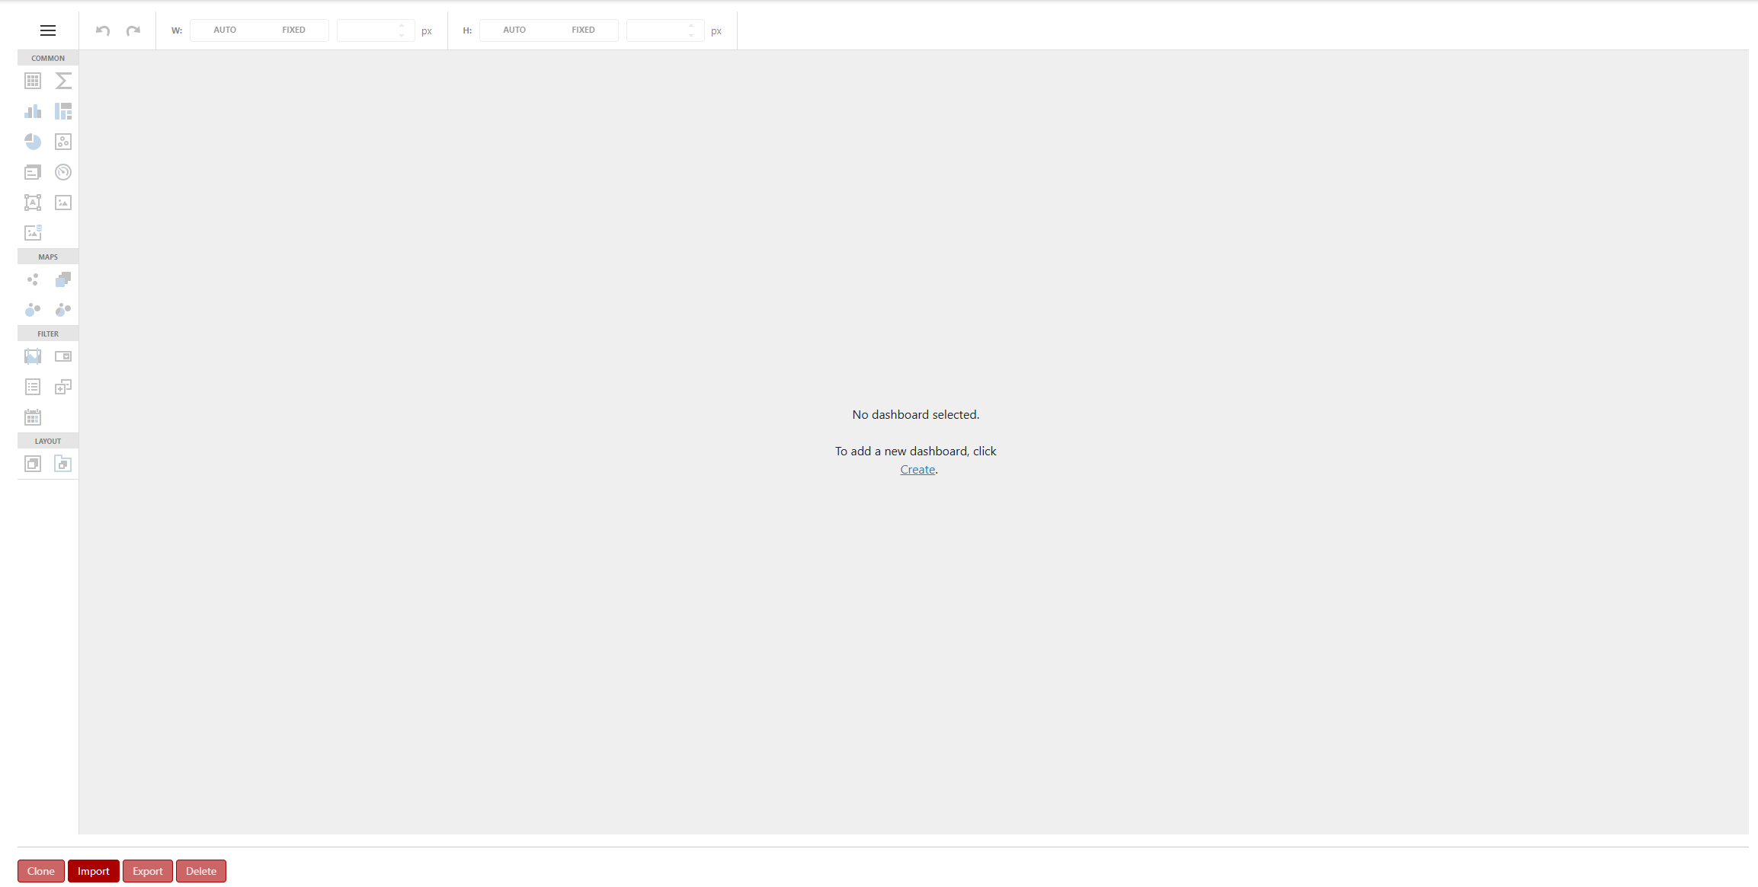The width and height of the screenshot is (1758, 887).
Task: Add a Range Filter from Filter section
Action: click(x=33, y=356)
